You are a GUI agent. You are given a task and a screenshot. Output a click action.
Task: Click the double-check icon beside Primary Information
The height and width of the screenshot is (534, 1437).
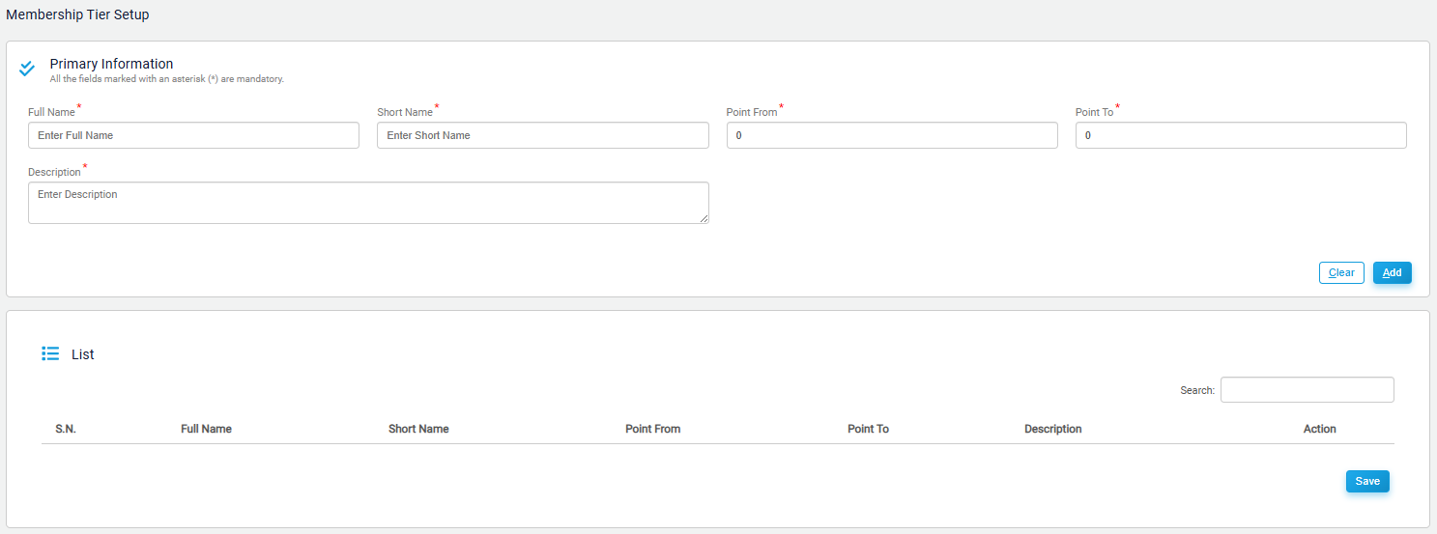click(x=27, y=69)
